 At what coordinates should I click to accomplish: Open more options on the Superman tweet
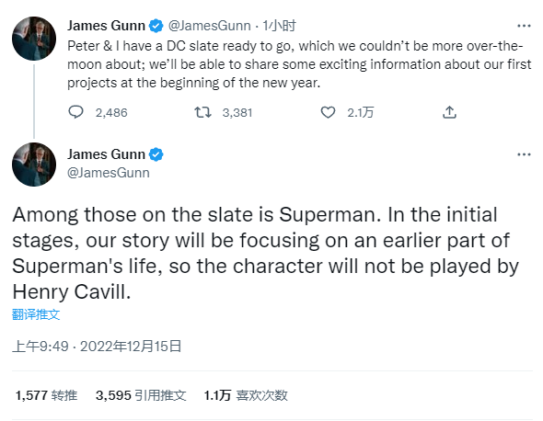[524, 154]
